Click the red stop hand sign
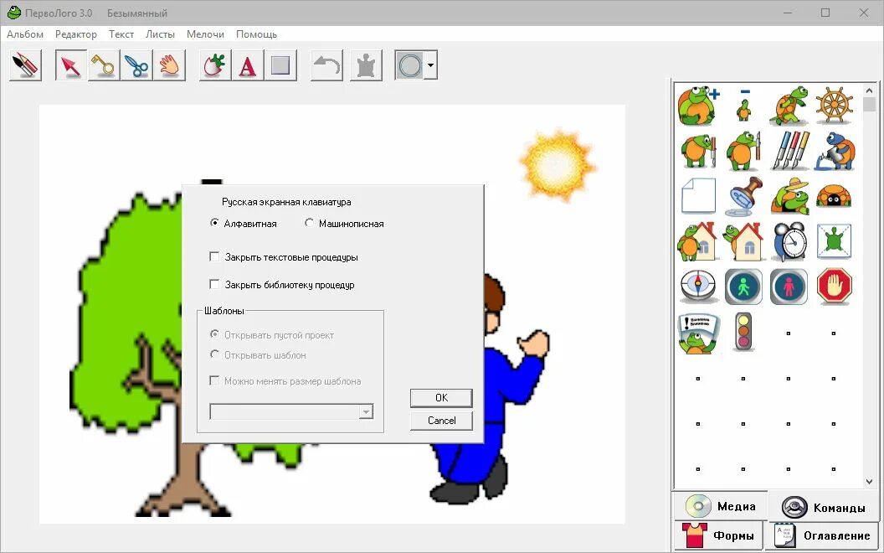Image resolution: width=884 pixels, height=553 pixels. point(834,287)
